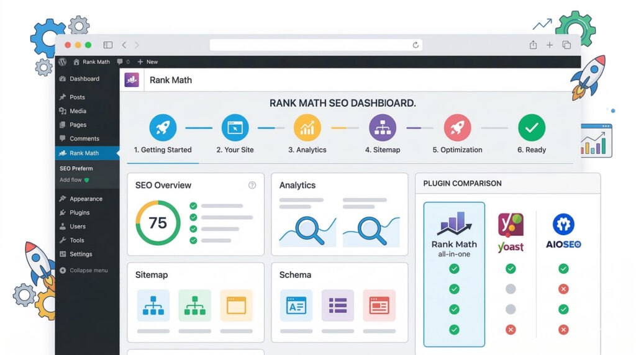Click the '2. Your Site' step label
636x355 pixels.
coord(235,150)
